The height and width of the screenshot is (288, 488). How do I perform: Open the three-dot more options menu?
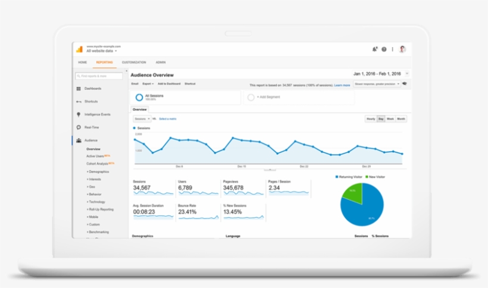[392, 49]
